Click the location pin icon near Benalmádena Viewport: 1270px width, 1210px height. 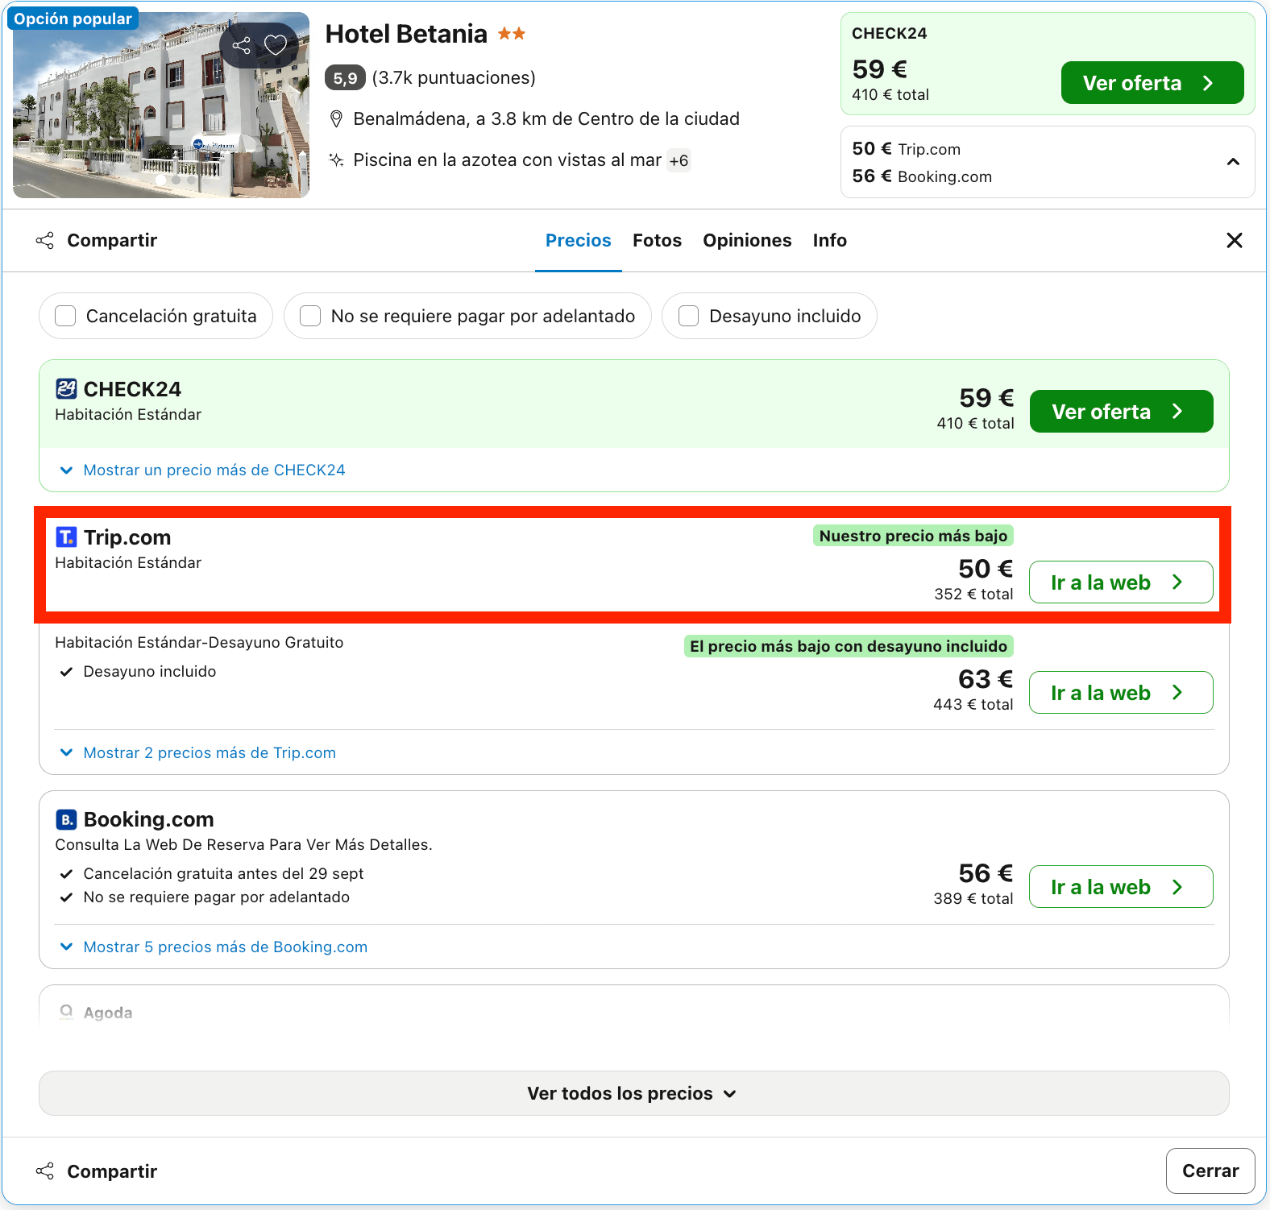click(x=337, y=119)
